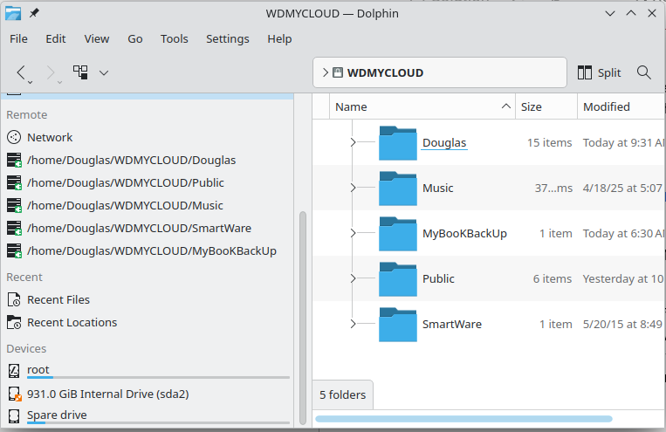This screenshot has height=432, width=666.
Task: Click the Music folder name
Action: pyautogui.click(x=438, y=189)
